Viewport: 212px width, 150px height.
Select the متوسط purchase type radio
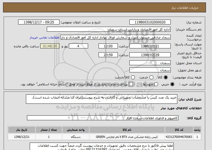(x=156, y=84)
